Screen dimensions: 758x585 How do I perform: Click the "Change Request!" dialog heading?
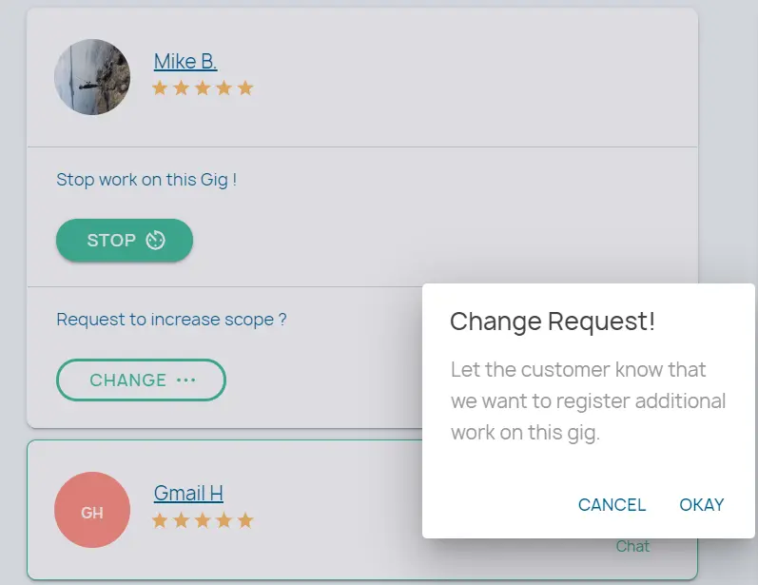point(553,322)
